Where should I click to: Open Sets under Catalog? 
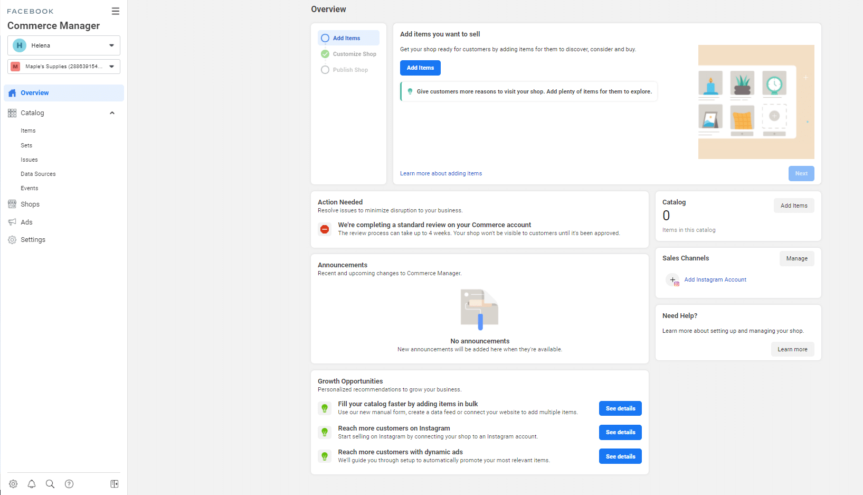coord(26,145)
